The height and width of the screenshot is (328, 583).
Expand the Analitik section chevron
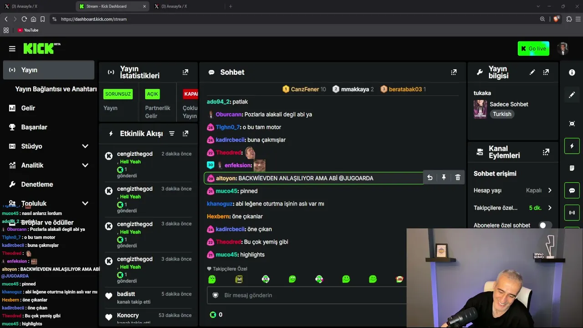(x=85, y=165)
